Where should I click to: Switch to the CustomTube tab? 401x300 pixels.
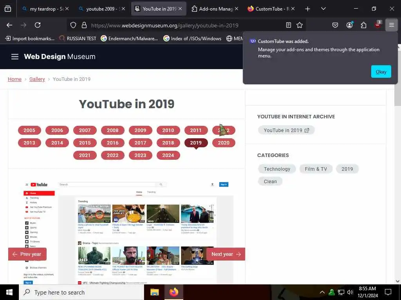tap(272, 9)
